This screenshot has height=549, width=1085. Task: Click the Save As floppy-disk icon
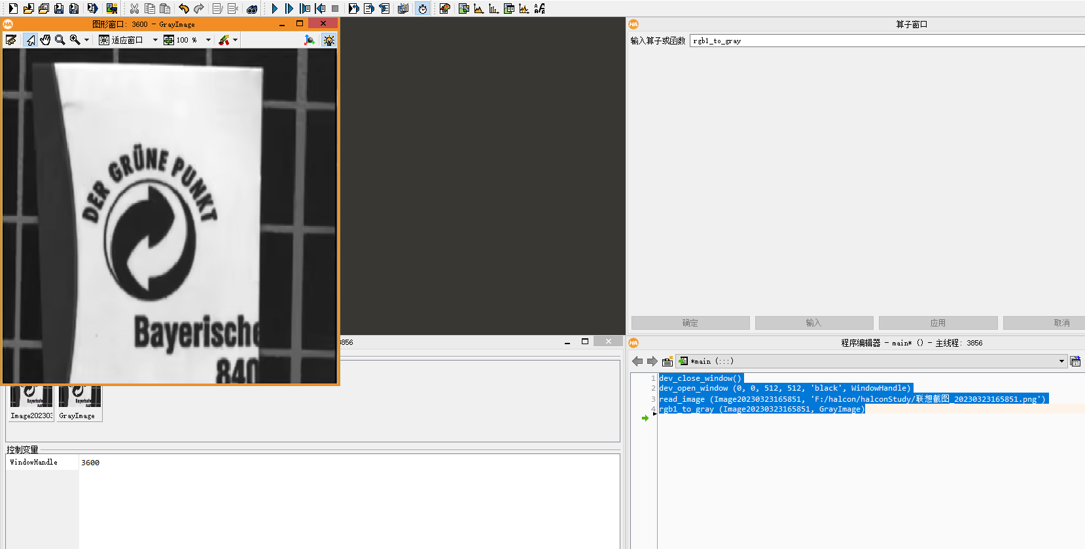(74, 9)
